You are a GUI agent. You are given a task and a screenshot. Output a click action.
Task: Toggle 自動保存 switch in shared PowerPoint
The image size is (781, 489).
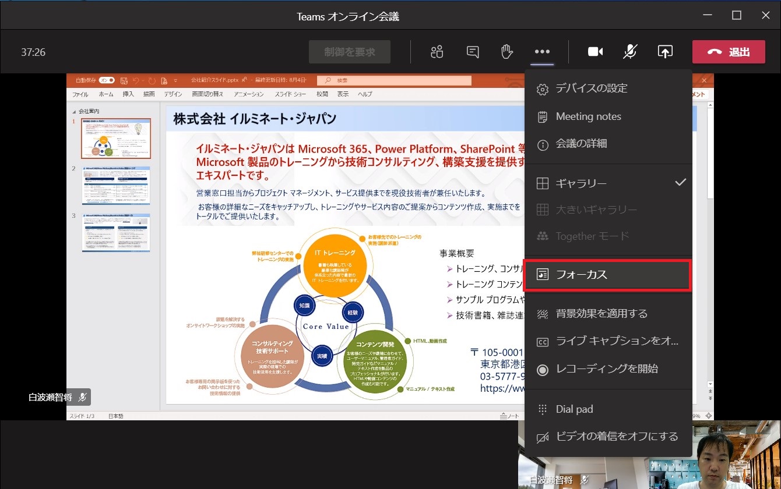107,80
